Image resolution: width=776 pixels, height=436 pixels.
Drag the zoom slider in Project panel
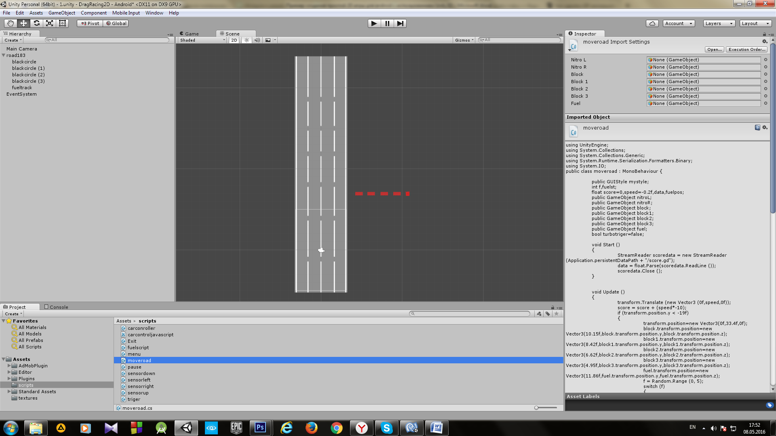coord(536,408)
